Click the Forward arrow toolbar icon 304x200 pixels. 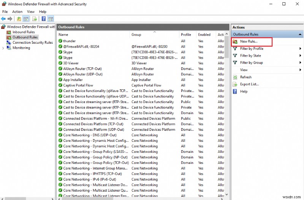[10, 19]
